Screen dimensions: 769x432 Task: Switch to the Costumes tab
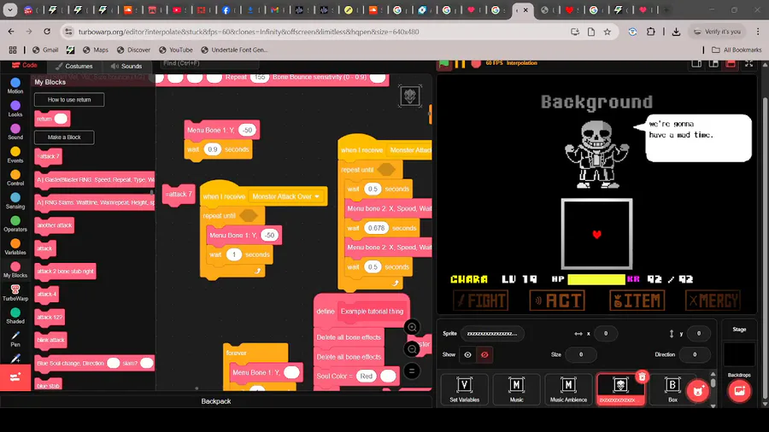point(74,66)
